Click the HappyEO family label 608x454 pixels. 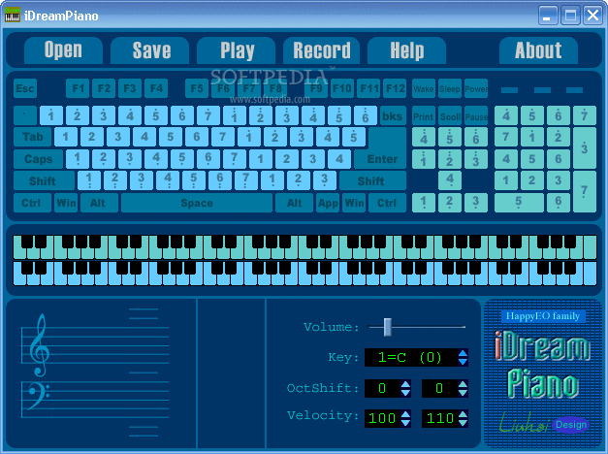coord(543,316)
